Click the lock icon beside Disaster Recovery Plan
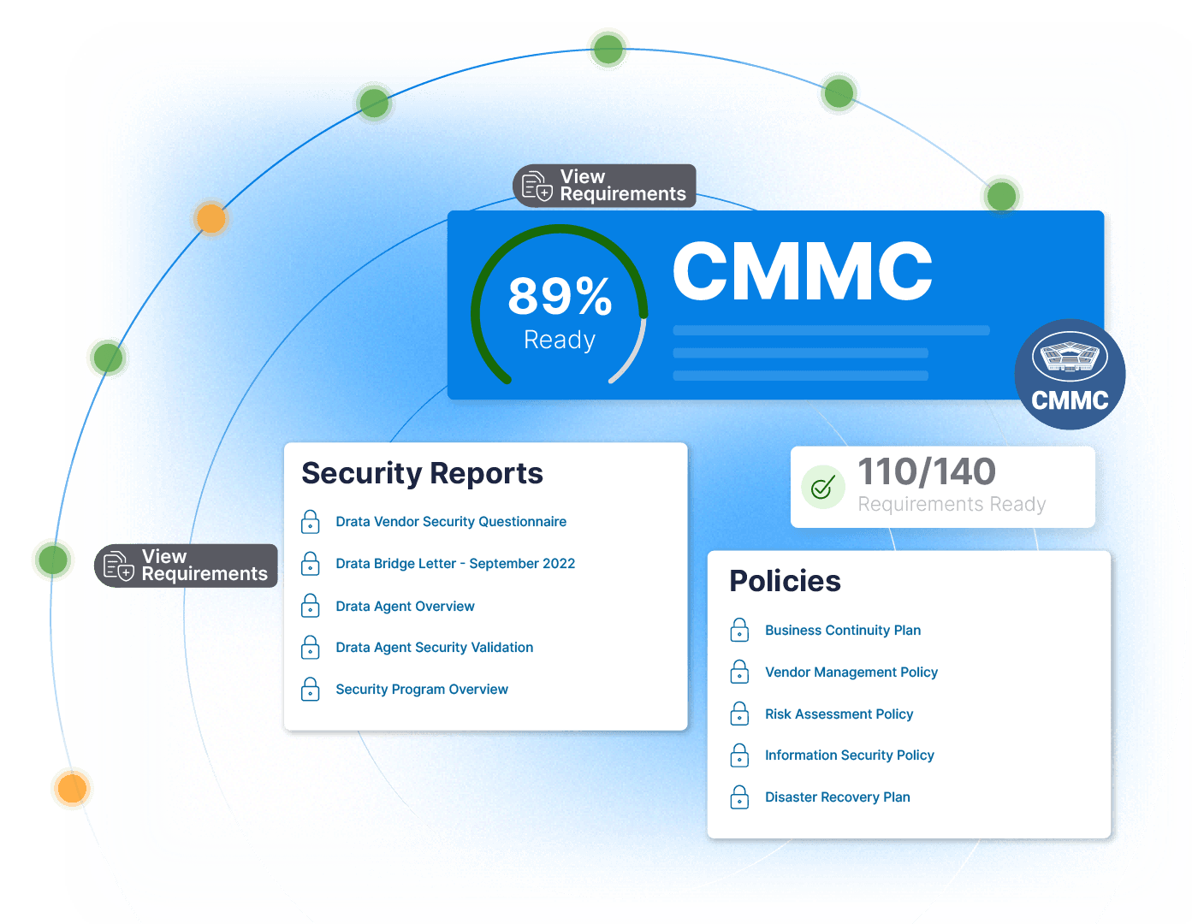 click(x=739, y=797)
